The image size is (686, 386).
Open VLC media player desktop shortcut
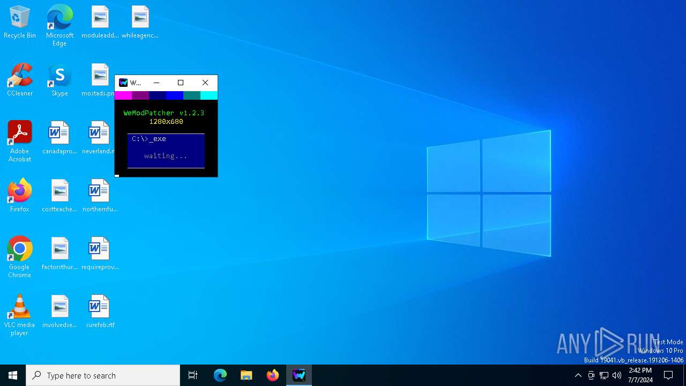[20, 315]
